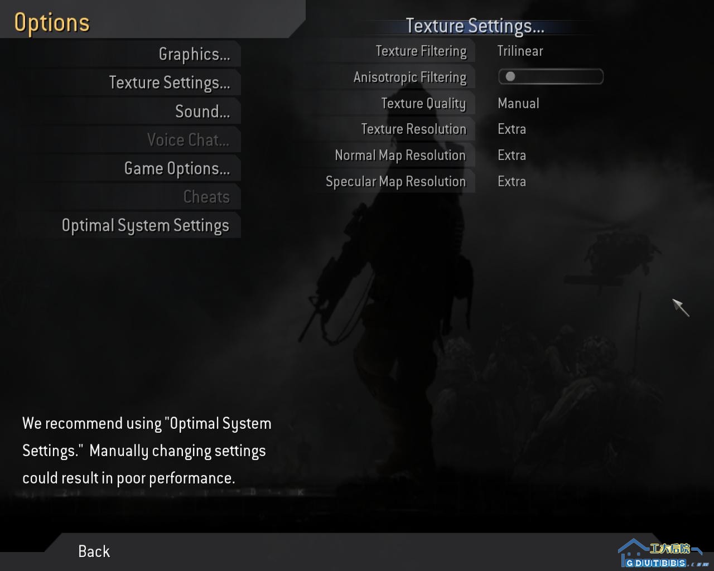Change the Texture Resolution Extra value
This screenshot has width=714, height=571.
point(512,129)
